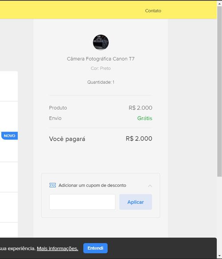Image resolution: width=222 pixels, height=259 pixels.
Task: Click the scrollbar up arrow
Action: 219,4
